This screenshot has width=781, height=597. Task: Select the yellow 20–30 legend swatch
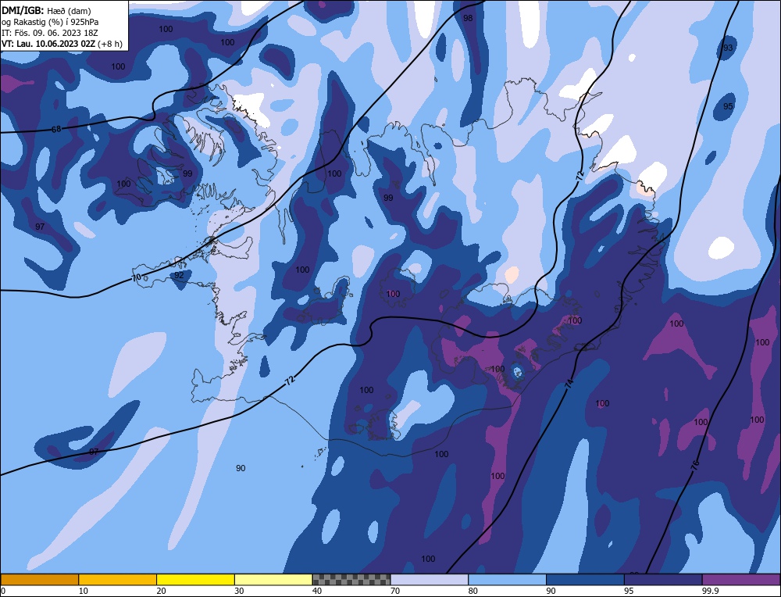pyautogui.click(x=195, y=579)
